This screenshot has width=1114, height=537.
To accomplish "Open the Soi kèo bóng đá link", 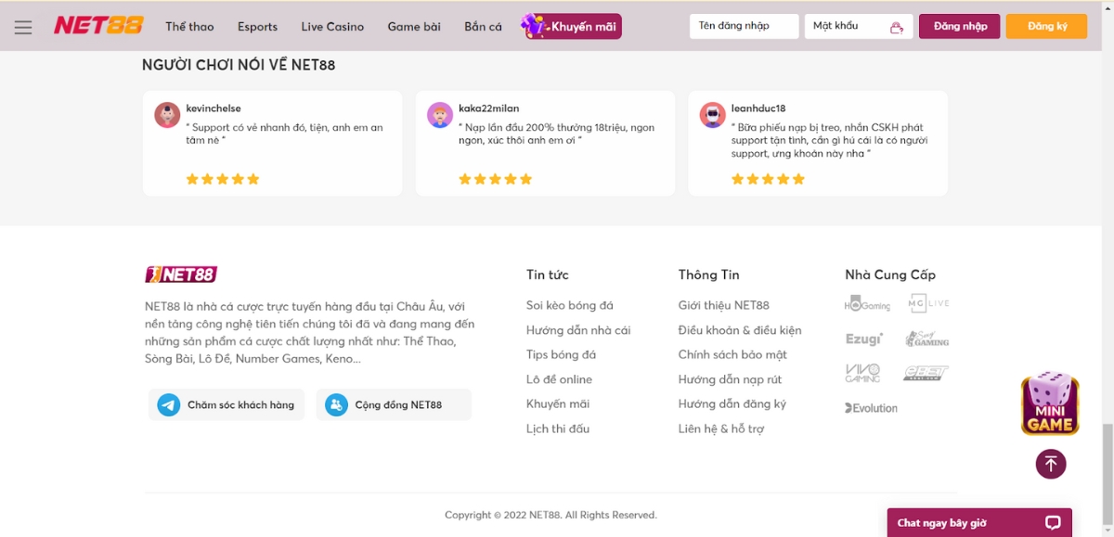I will (569, 305).
